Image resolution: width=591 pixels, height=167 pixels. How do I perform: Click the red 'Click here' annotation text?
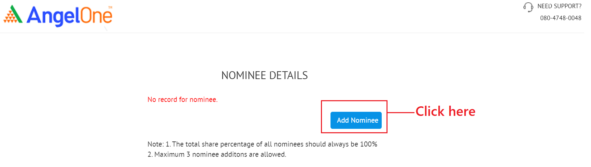coord(445,111)
